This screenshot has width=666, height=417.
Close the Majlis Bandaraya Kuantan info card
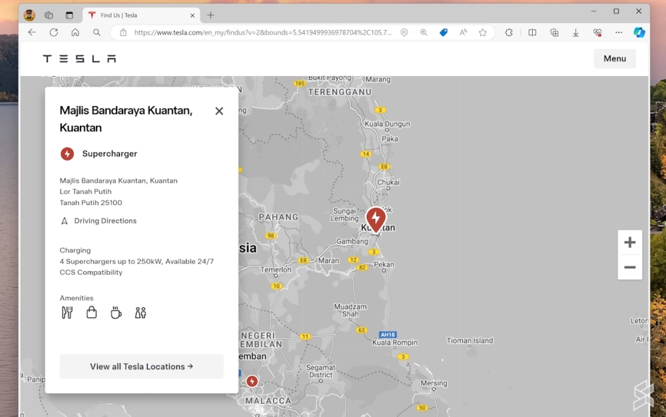[219, 111]
